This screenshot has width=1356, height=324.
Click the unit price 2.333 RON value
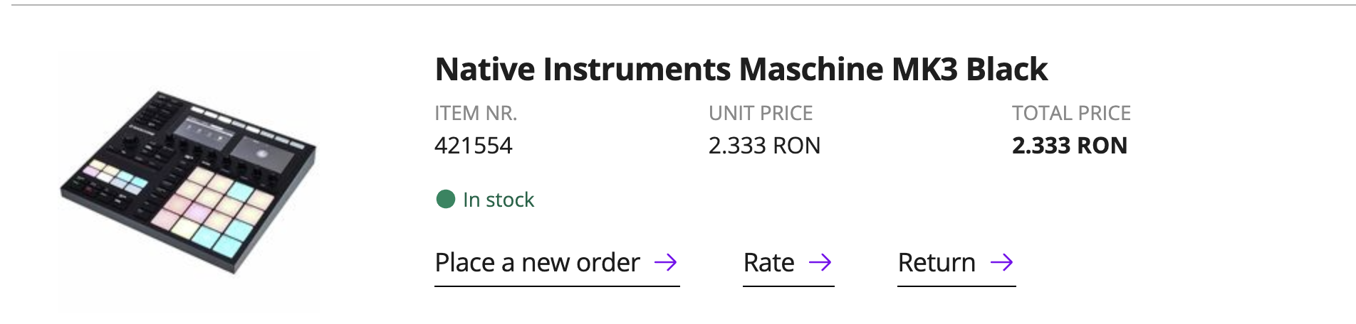(764, 146)
